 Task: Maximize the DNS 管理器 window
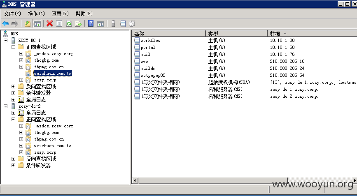pyautogui.click(x=347, y=4)
